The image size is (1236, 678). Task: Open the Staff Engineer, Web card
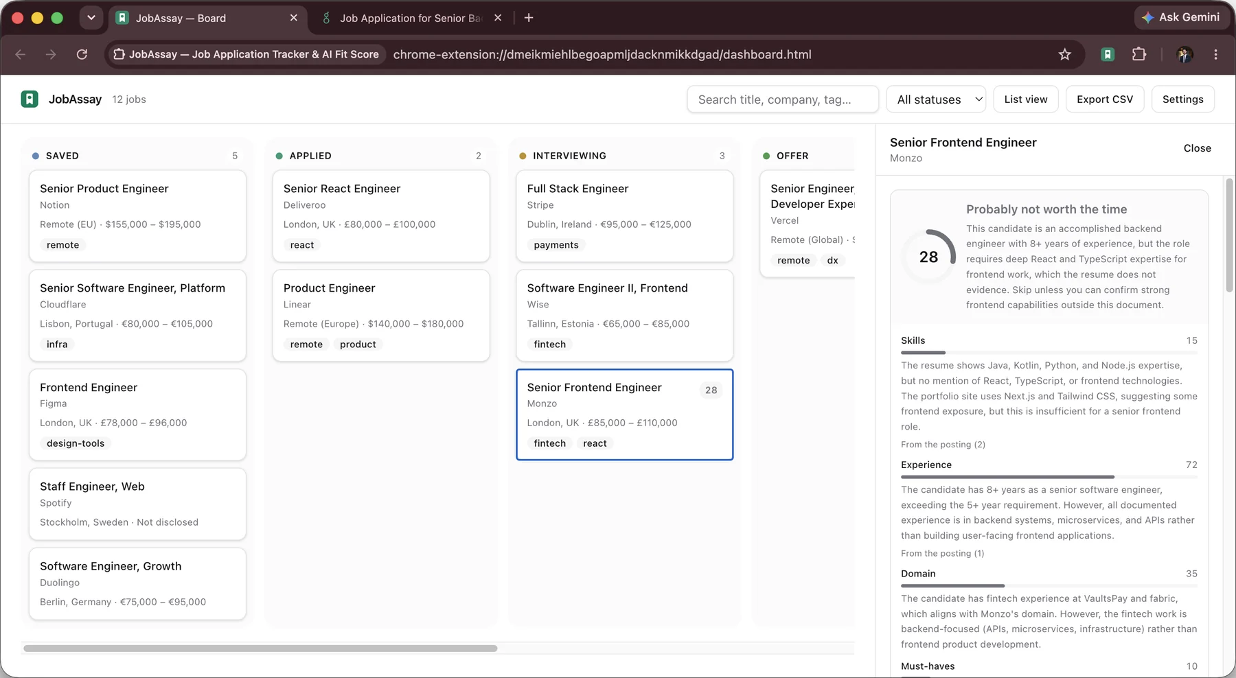tap(137, 504)
